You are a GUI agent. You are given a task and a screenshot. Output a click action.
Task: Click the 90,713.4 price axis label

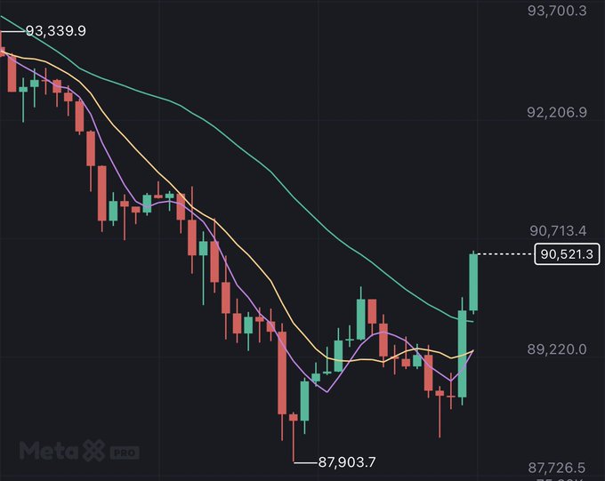tap(557, 230)
